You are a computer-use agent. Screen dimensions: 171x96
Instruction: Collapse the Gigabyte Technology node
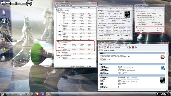click(56, 11)
